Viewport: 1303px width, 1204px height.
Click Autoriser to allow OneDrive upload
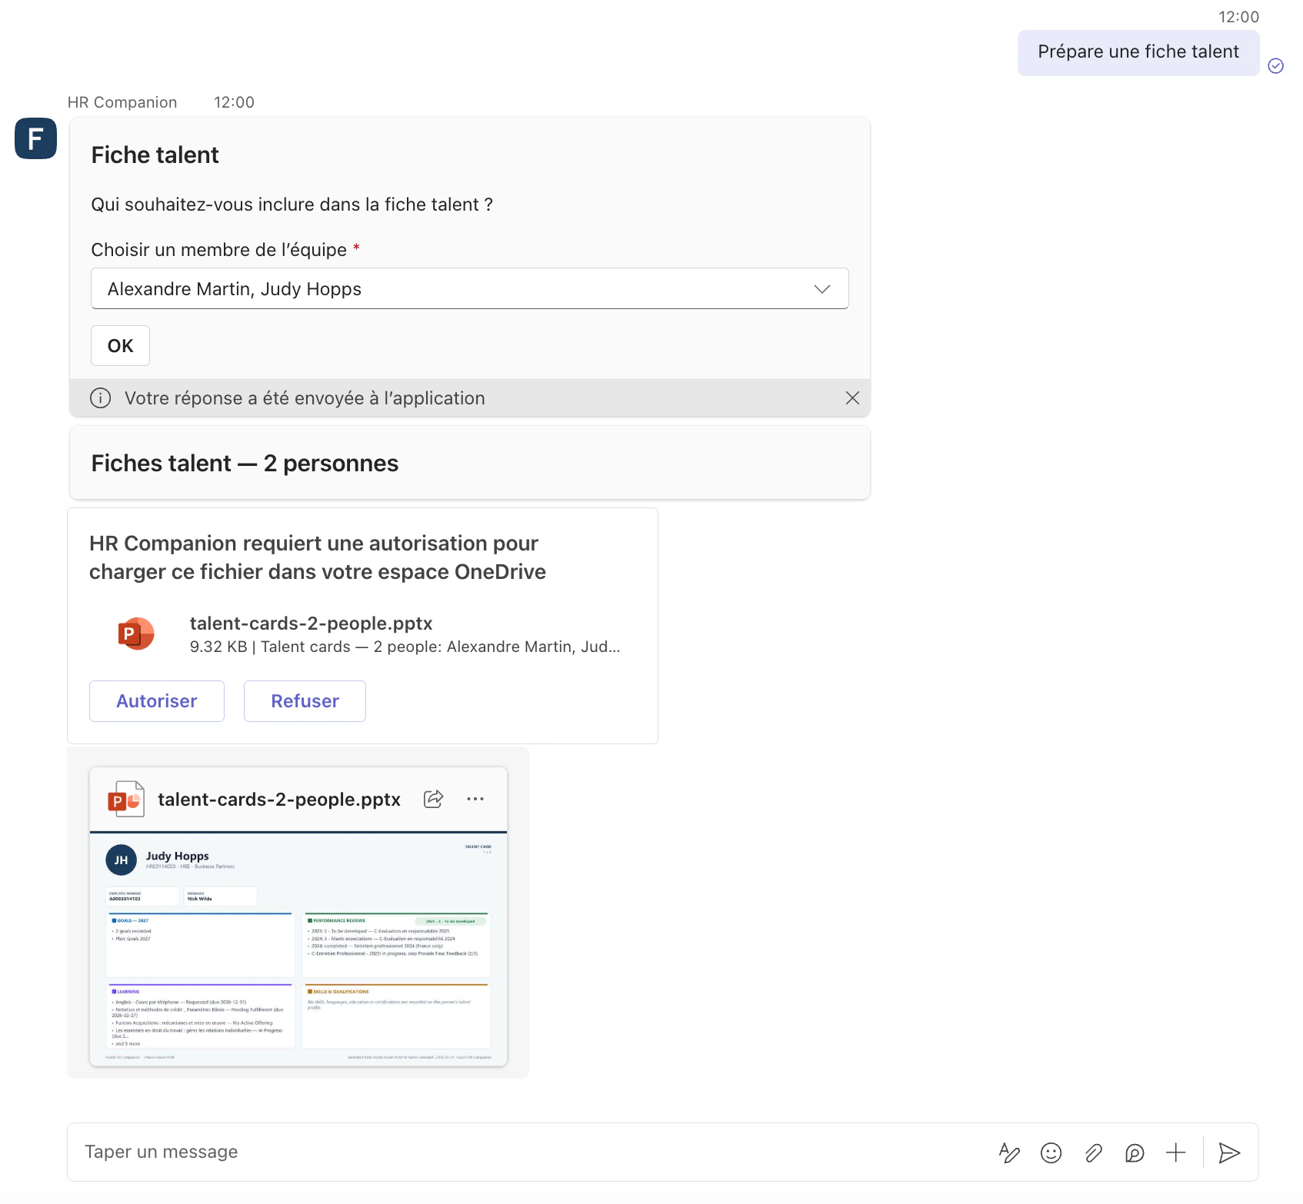[157, 701]
